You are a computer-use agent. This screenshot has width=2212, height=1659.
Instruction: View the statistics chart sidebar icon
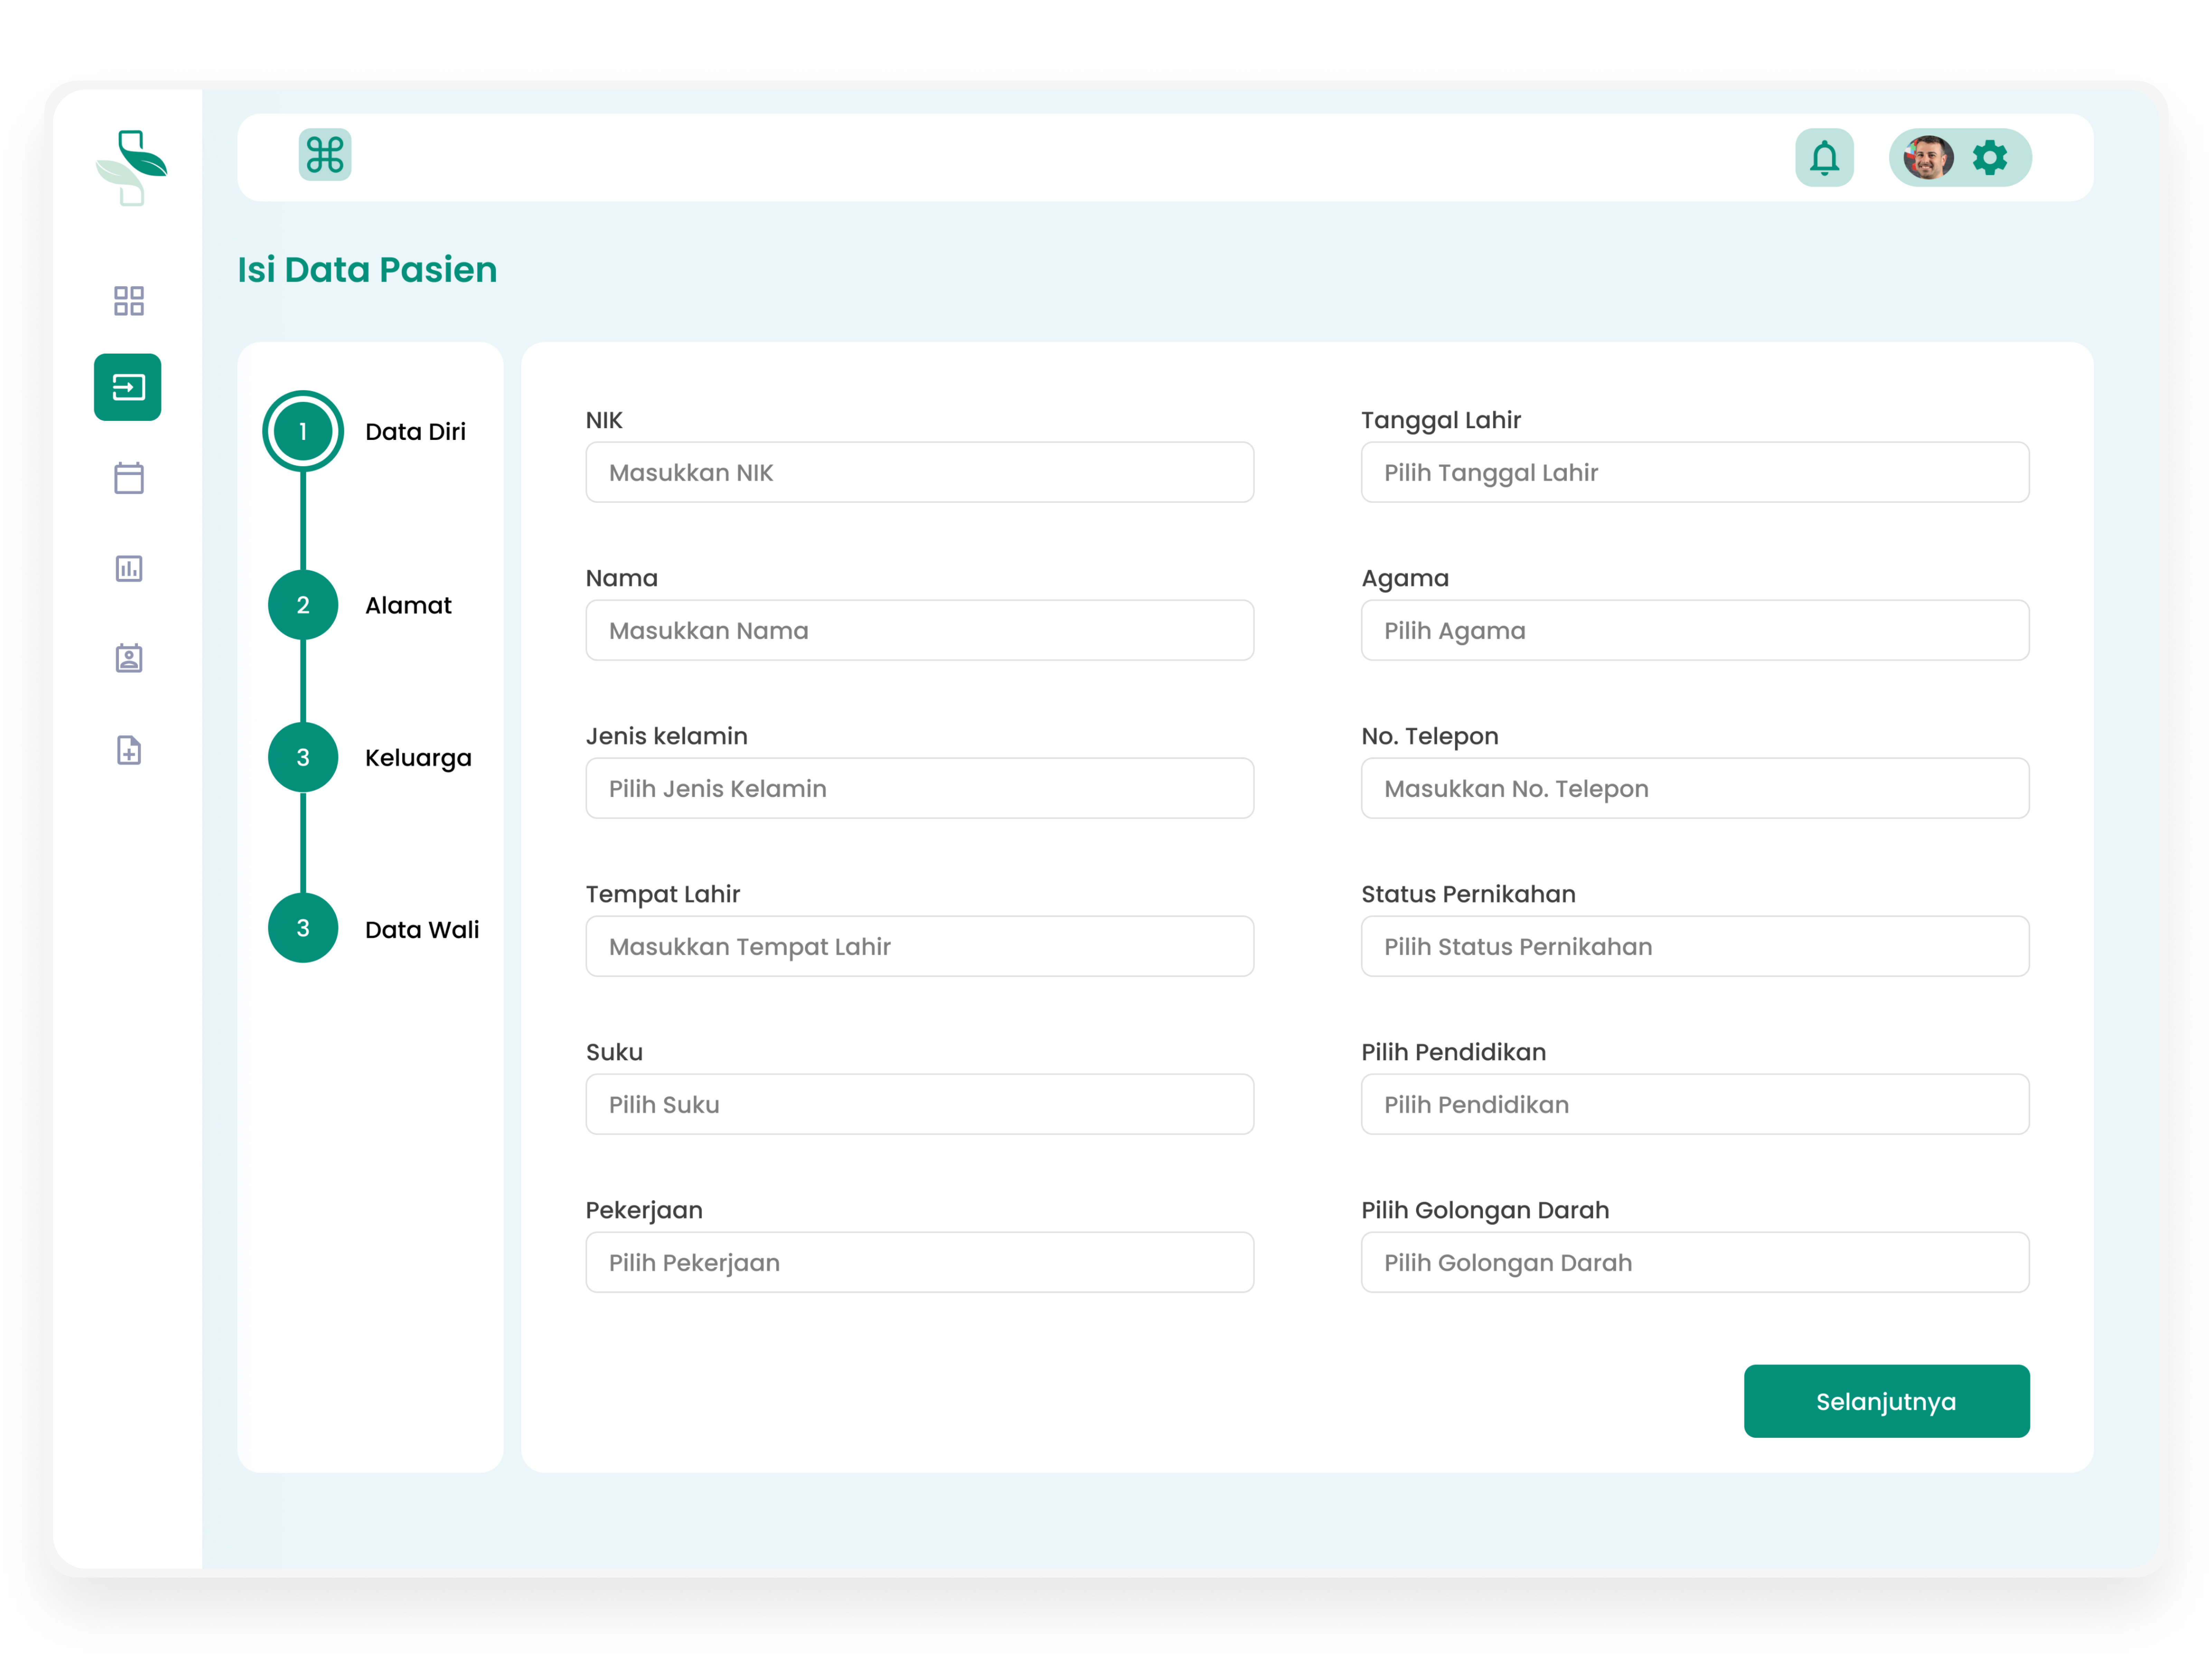tap(128, 568)
